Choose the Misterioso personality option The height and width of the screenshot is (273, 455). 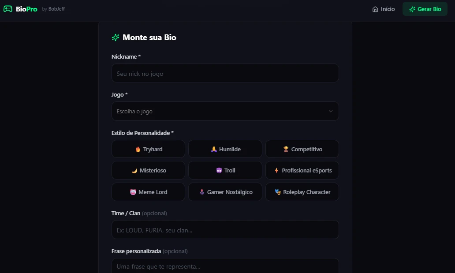(148, 170)
